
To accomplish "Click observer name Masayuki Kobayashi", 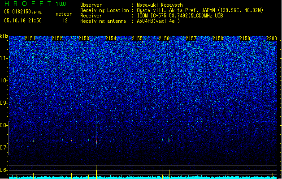I will pos(161,5).
